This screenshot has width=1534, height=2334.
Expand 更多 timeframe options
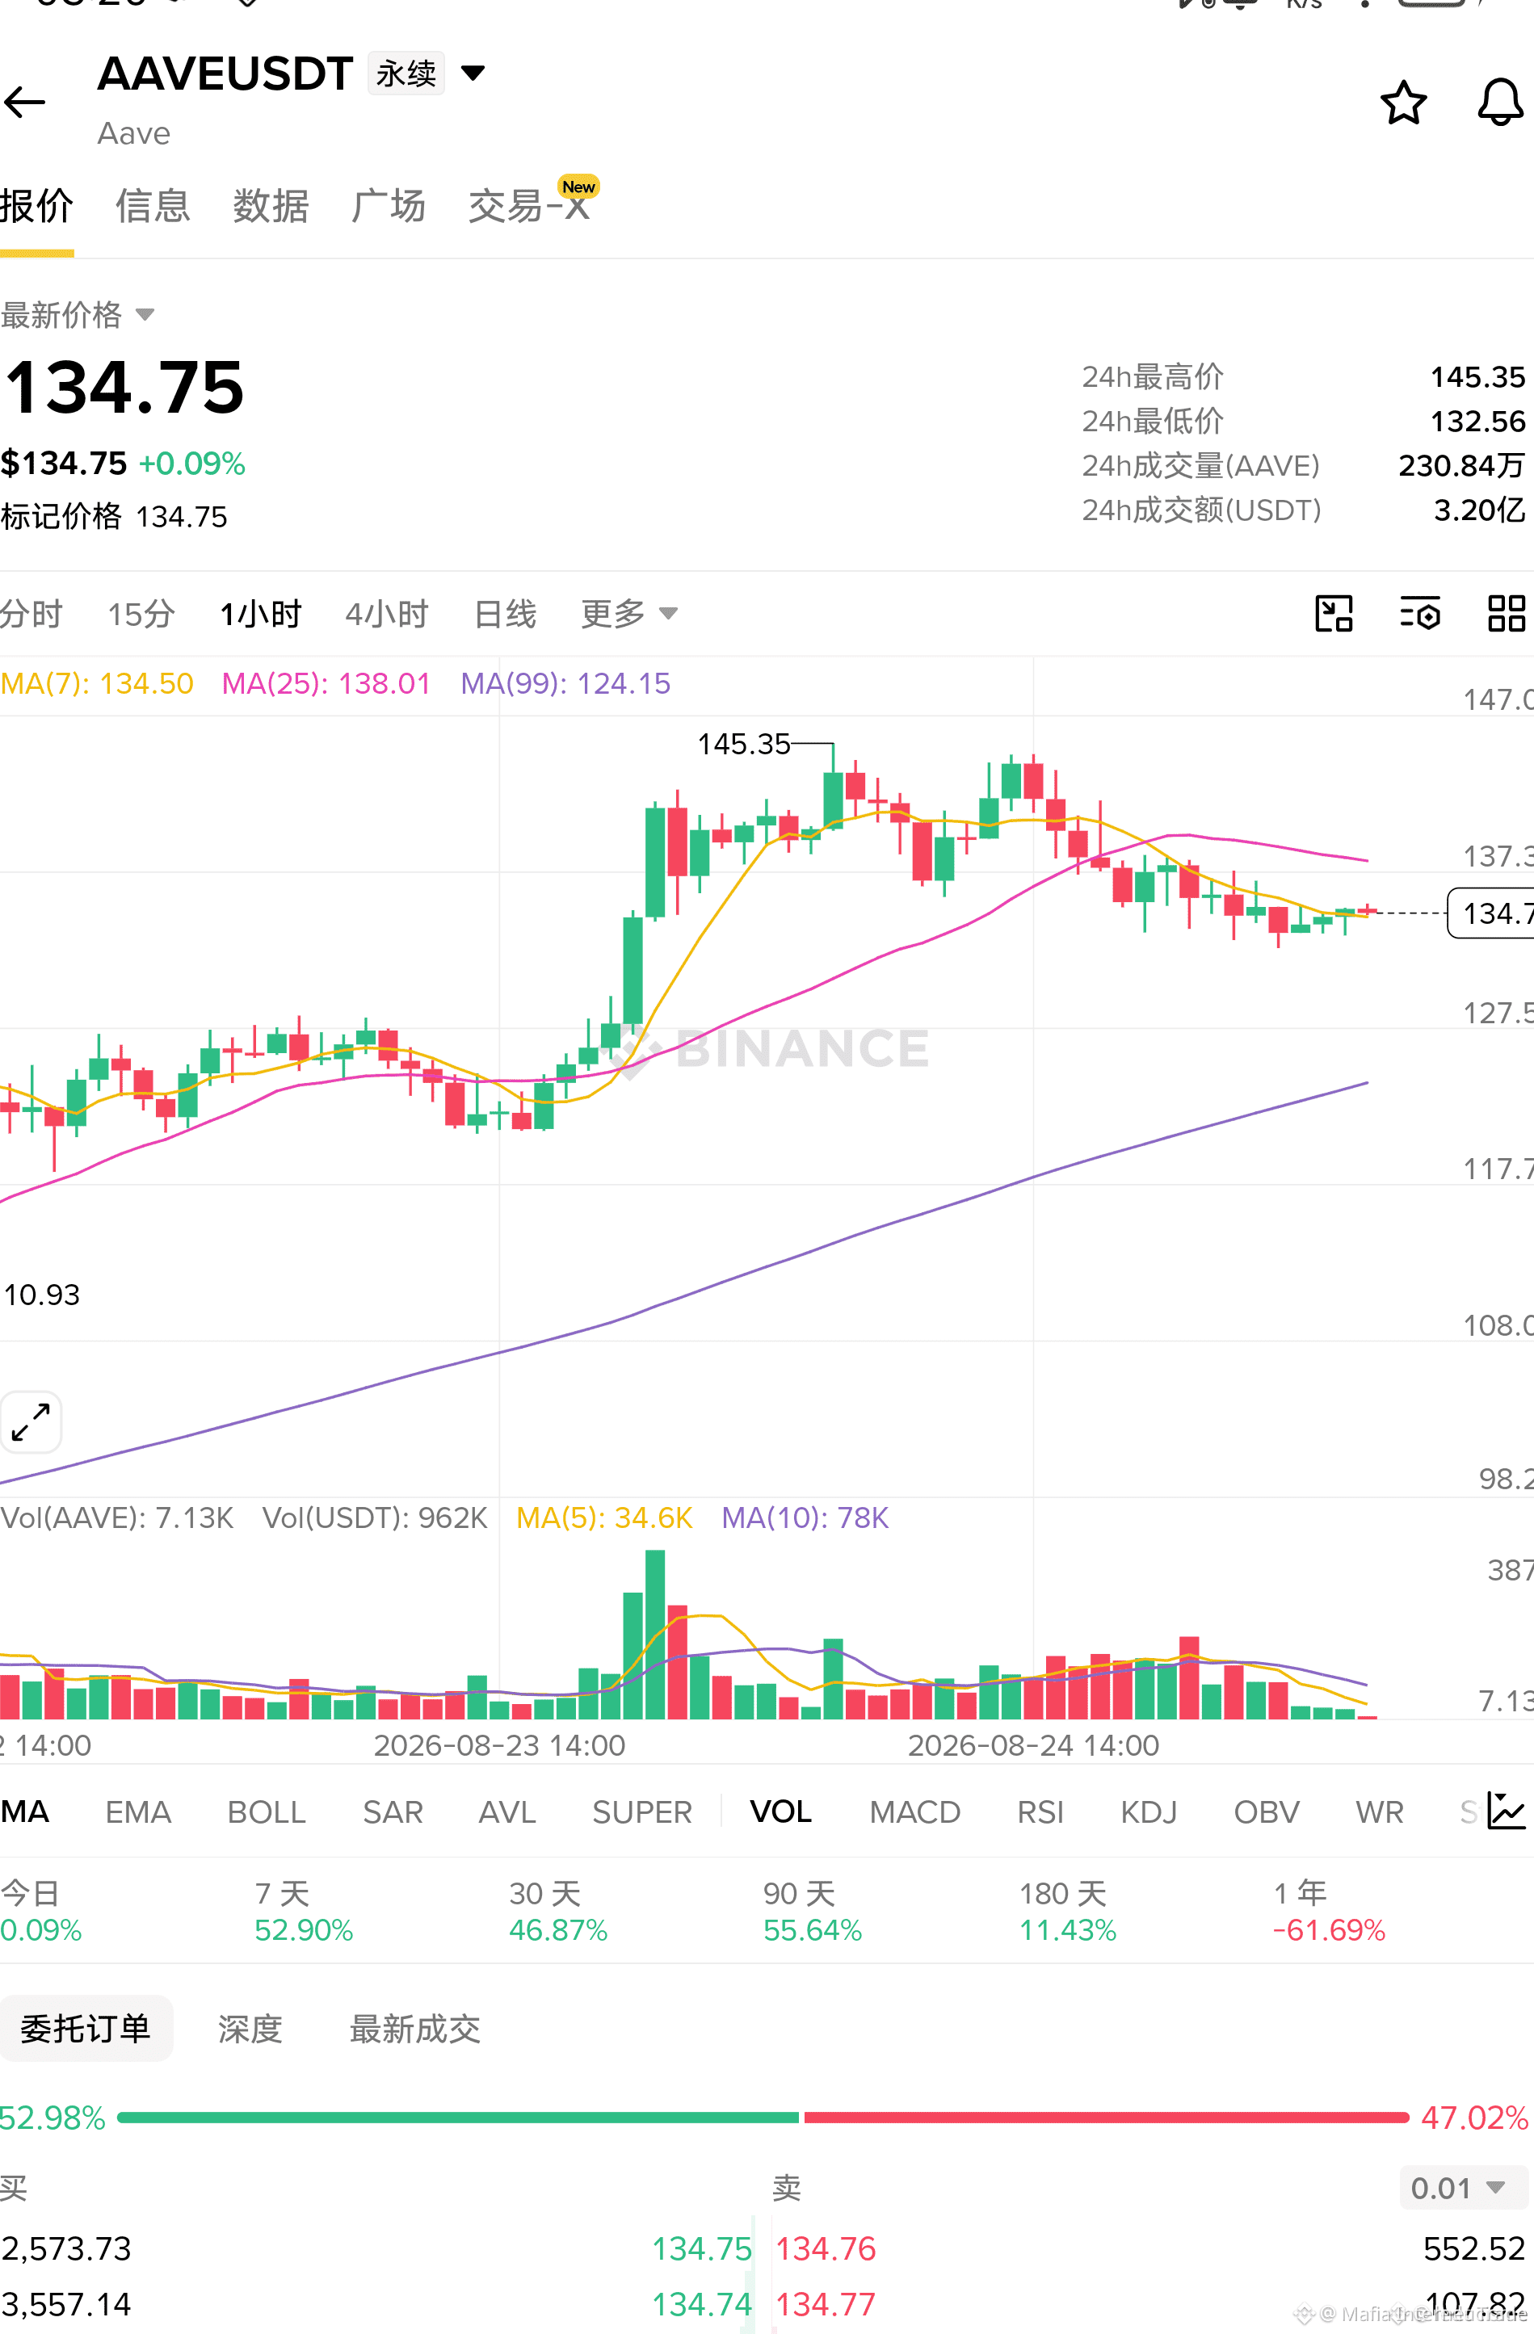pyautogui.click(x=628, y=614)
